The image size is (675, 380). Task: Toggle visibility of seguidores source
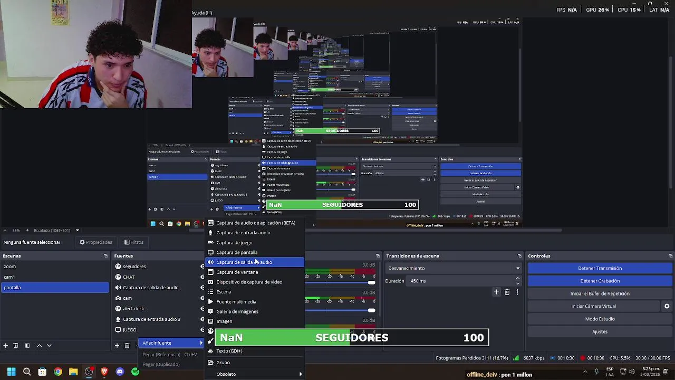click(202, 267)
